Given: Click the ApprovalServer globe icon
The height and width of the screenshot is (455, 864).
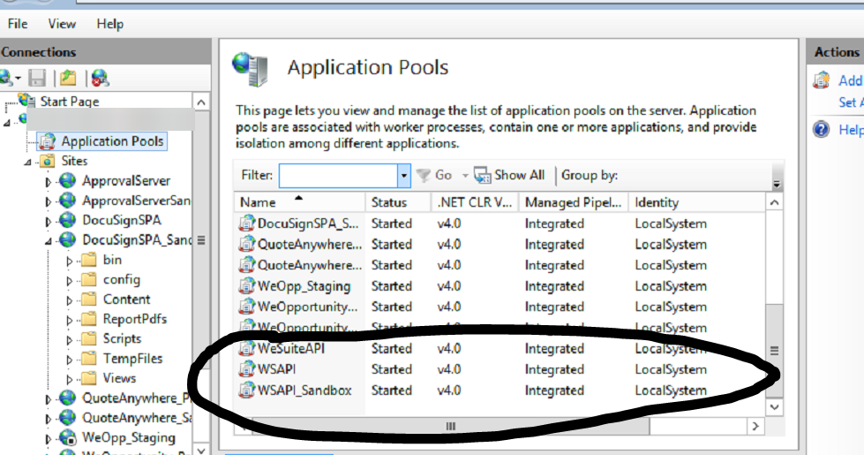Looking at the screenshot, I should coord(68,180).
